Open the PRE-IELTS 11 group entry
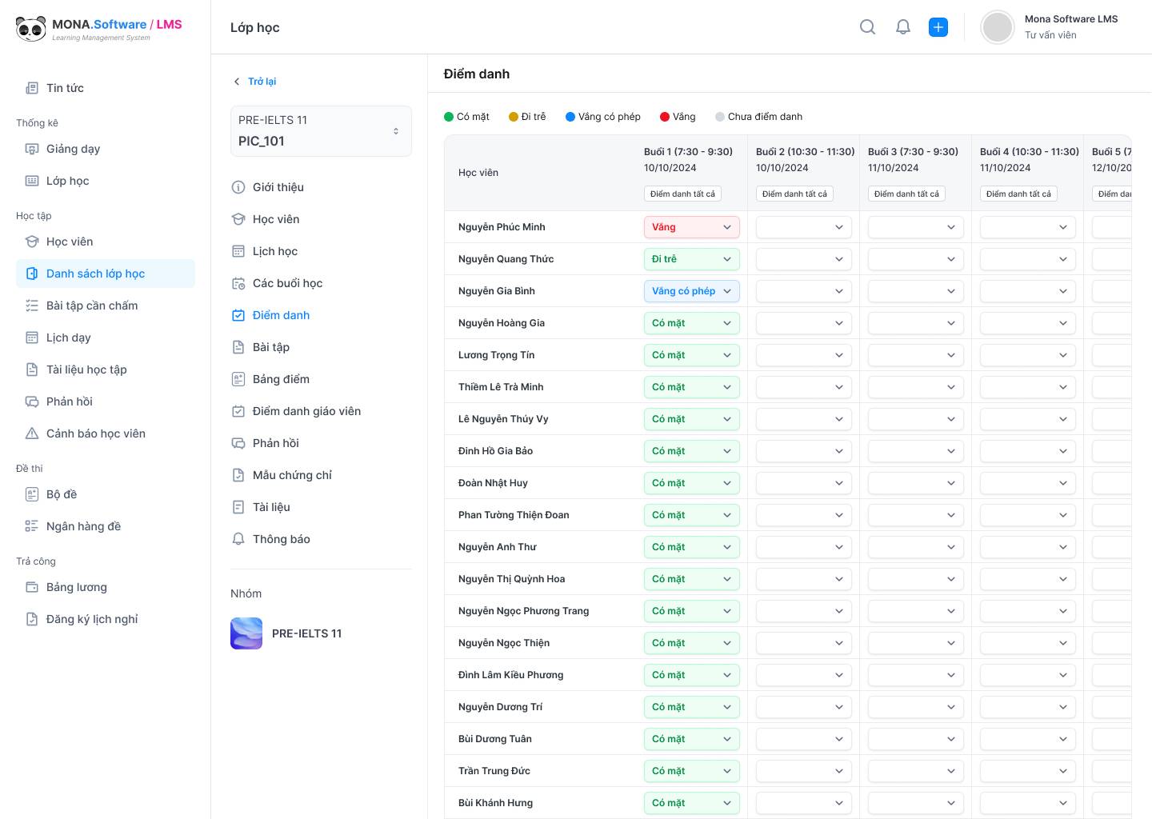This screenshot has height=819, width=1152. [x=321, y=633]
